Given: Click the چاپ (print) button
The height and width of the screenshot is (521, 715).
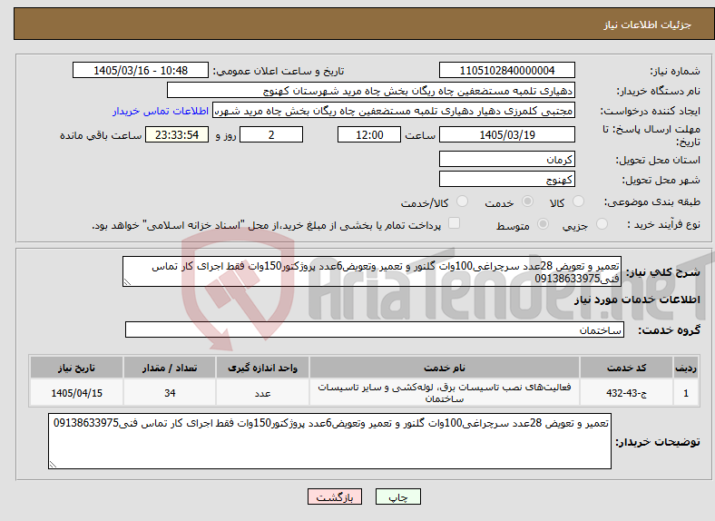Looking at the screenshot, I should click(x=397, y=496).
